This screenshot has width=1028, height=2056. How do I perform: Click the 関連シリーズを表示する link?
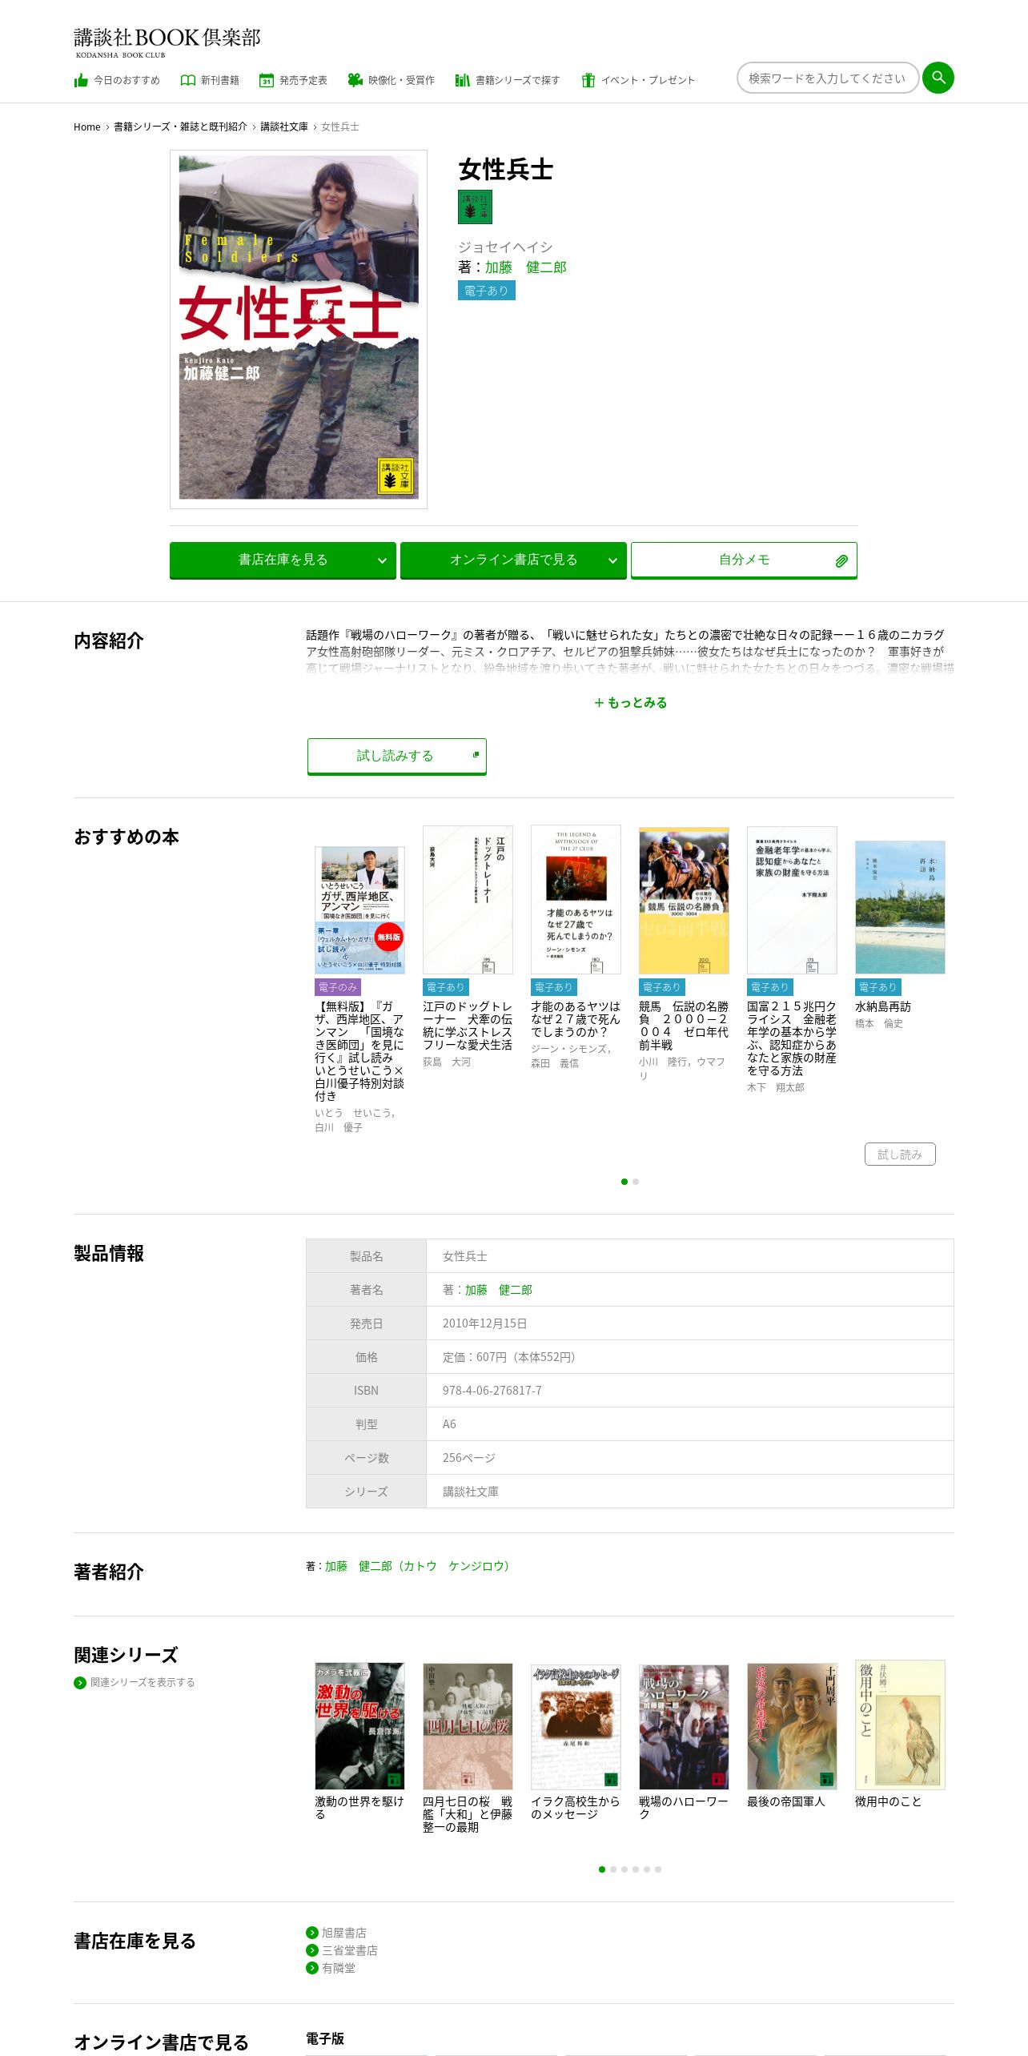pos(143,1682)
